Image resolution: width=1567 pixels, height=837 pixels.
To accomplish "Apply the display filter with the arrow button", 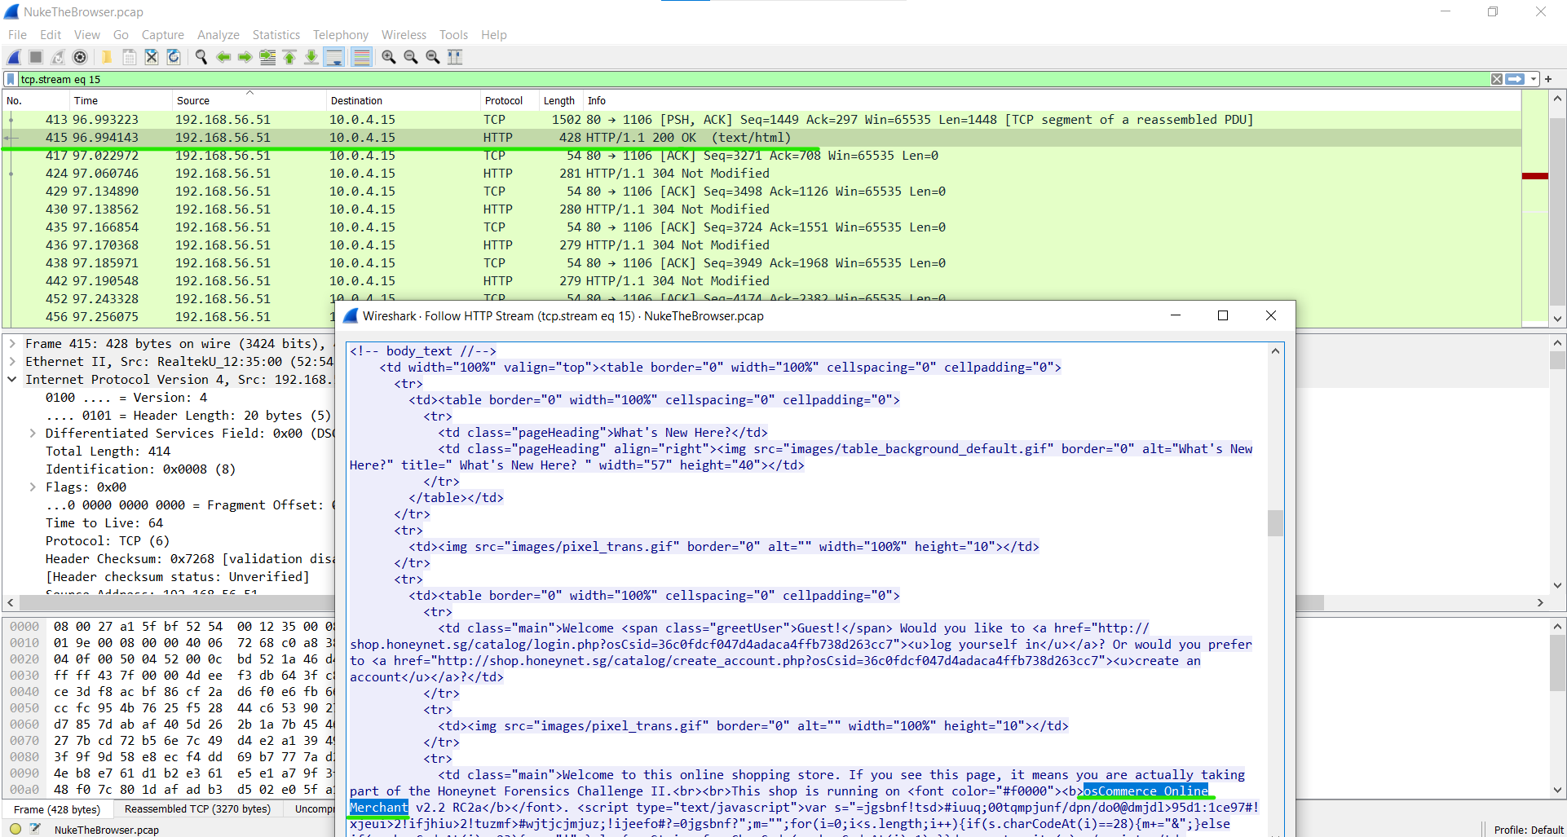I will 1515,79.
